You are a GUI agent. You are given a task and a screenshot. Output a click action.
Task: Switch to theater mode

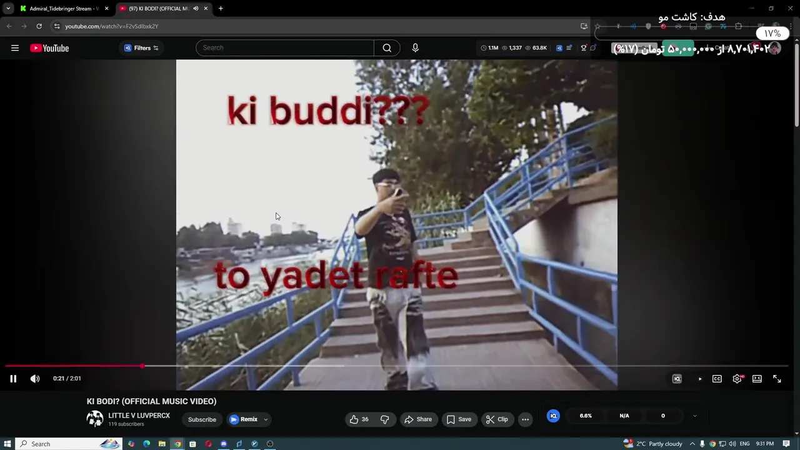[757, 379]
